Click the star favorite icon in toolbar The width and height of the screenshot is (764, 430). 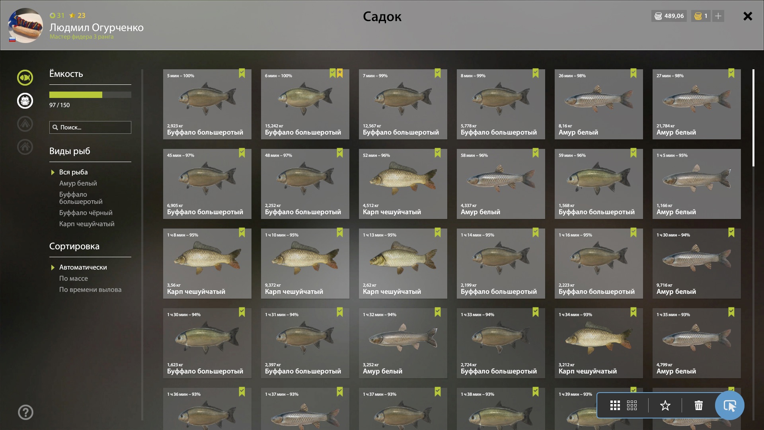tap(665, 405)
